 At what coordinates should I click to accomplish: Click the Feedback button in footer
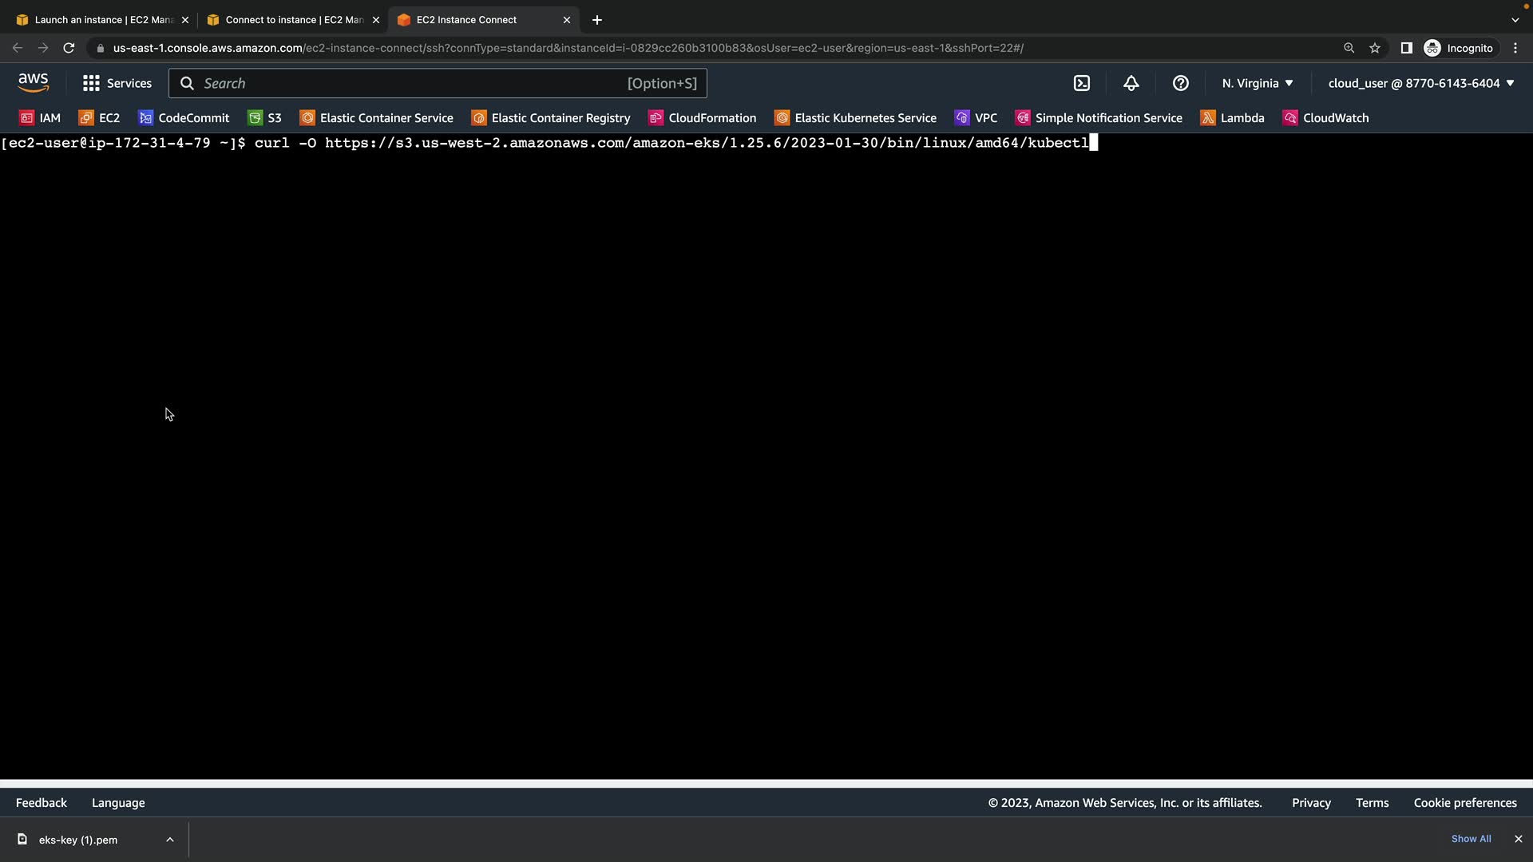coord(42,803)
